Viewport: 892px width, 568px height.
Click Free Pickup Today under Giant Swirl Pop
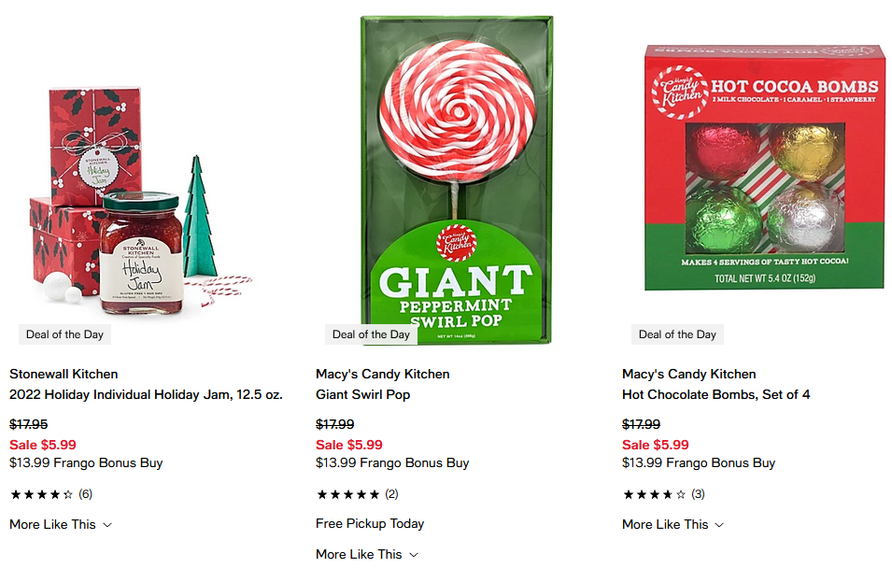(x=370, y=523)
